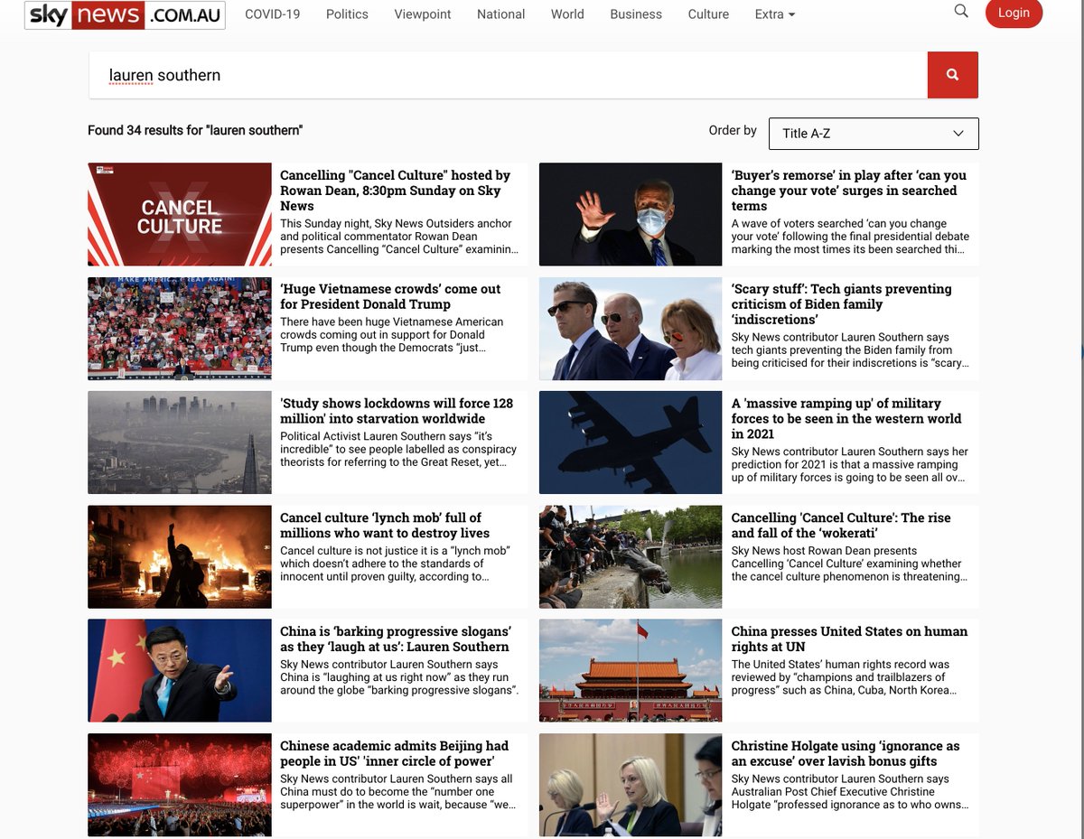This screenshot has width=1084, height=839.
Task: Open thumbnail of blonde woman at hearing
Action: coord(631,785)
